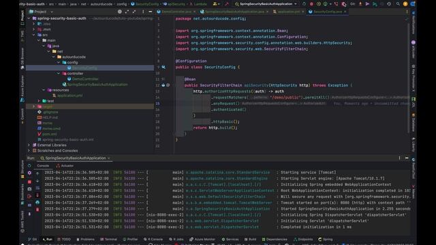436x245 pixels.
Task: Open the Problems tool window
Action: [86, 239]
